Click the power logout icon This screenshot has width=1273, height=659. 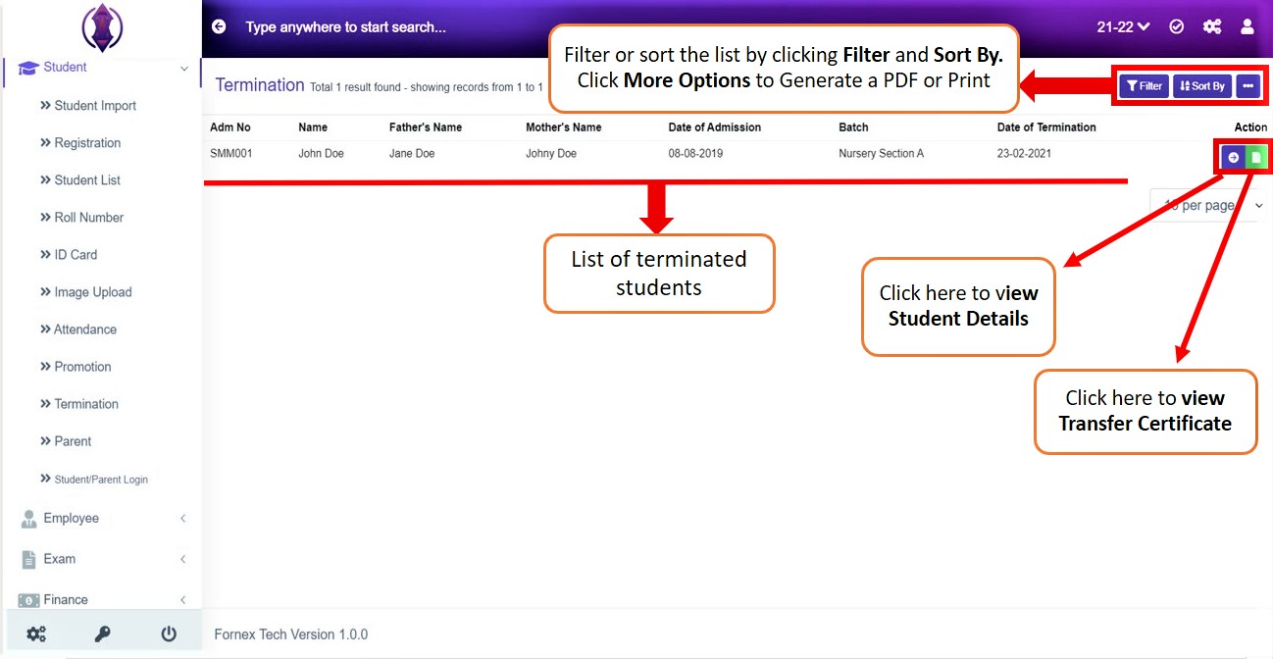(x=169, y=634)
